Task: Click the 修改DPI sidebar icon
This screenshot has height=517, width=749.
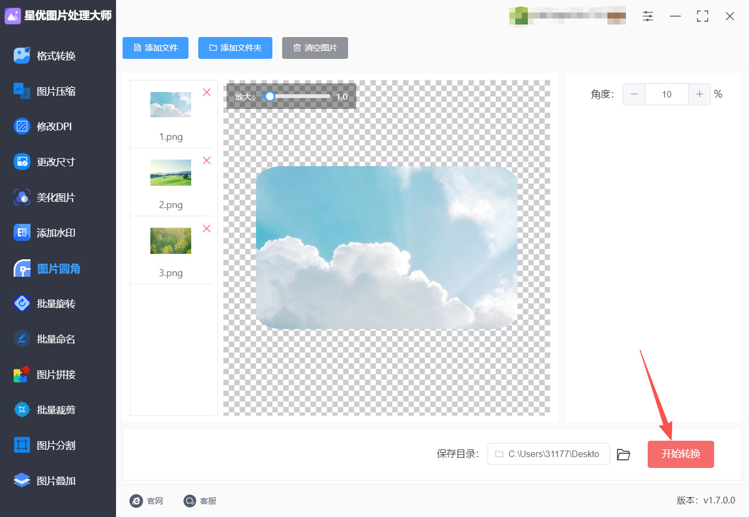Action: tap(22, 126)
